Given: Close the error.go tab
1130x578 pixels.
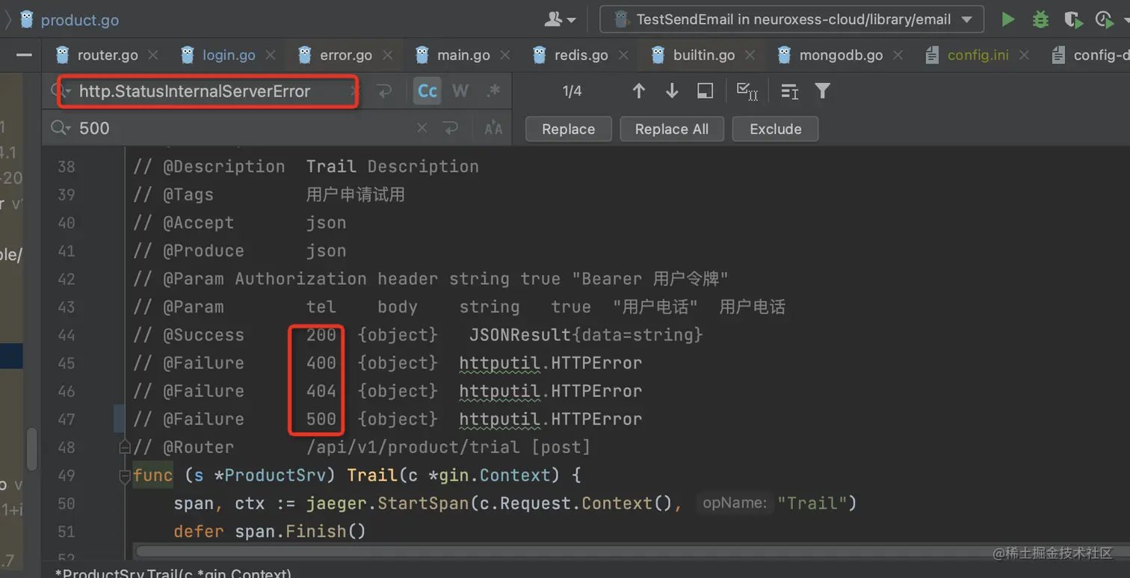Looking at the screenshot, I should pyautogui.click(x=388, y=55).
